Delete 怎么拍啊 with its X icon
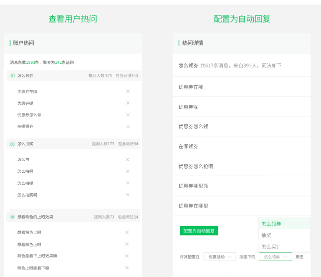The image size is (321, 277). 127,171
